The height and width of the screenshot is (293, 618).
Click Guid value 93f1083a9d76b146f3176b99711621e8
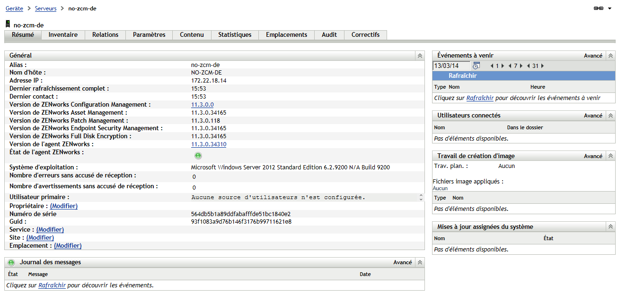tap(241, 222)
